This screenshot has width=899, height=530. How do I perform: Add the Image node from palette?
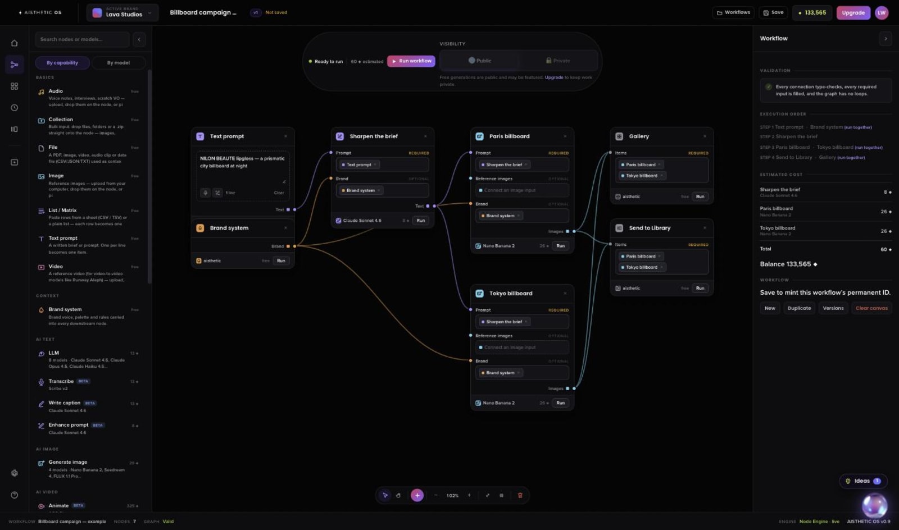coord(88,185)
